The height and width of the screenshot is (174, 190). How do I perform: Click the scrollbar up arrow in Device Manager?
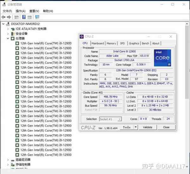[187, 24]
